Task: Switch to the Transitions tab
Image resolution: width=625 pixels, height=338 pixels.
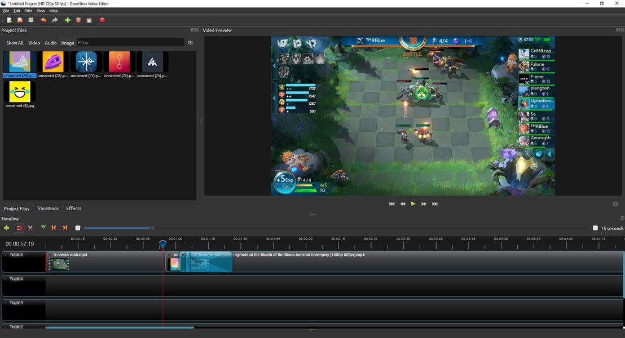Action: pos(47,208)
